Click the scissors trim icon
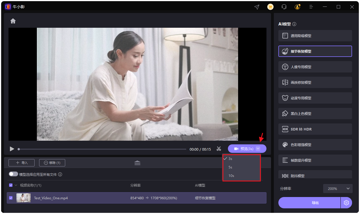Screen dimensions: 360x214 (219, 149)
